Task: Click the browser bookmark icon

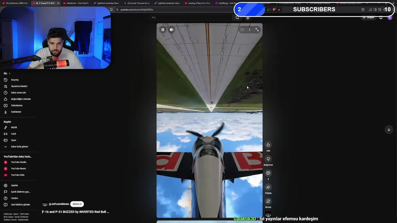Action: pos(111,10)
